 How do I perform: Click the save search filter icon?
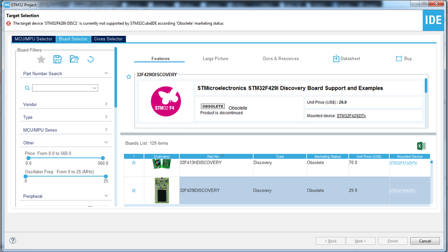point(57,59)
